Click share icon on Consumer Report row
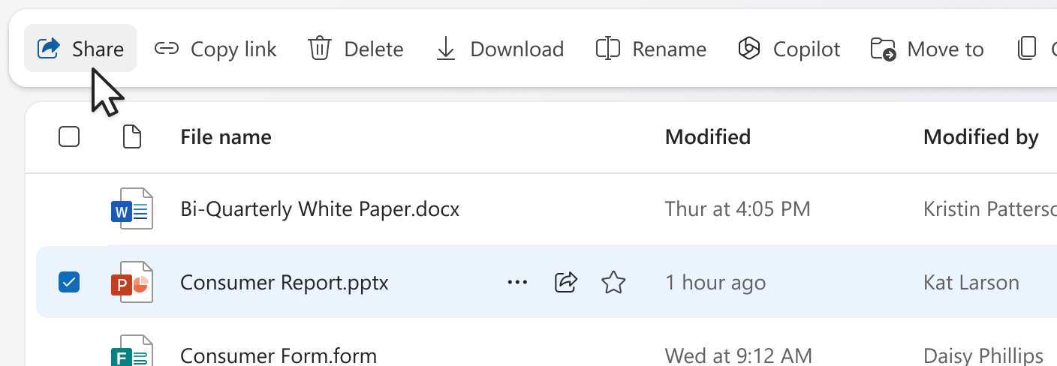The width and height of the screenshot is (1057, 366). tap(565, 282)
